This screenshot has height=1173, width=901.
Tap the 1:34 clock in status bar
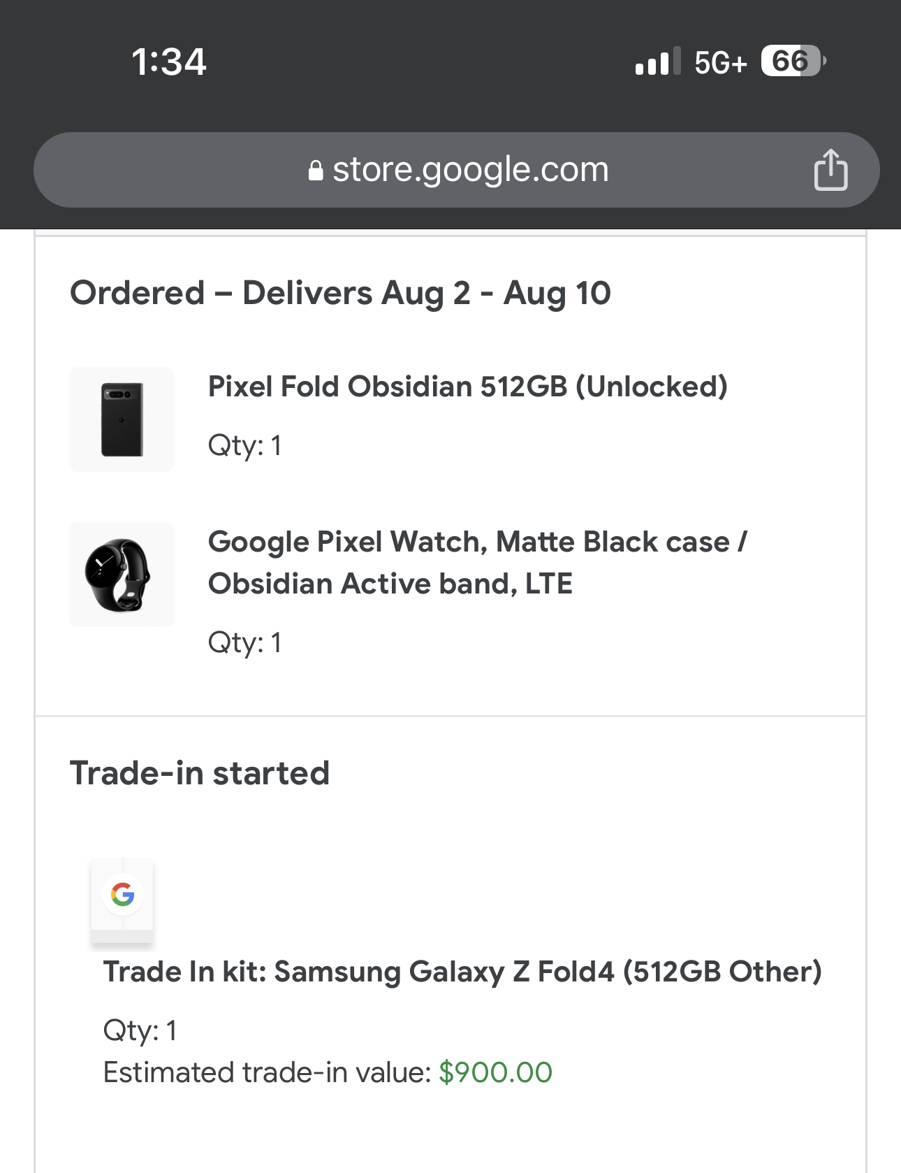(169, 62)
